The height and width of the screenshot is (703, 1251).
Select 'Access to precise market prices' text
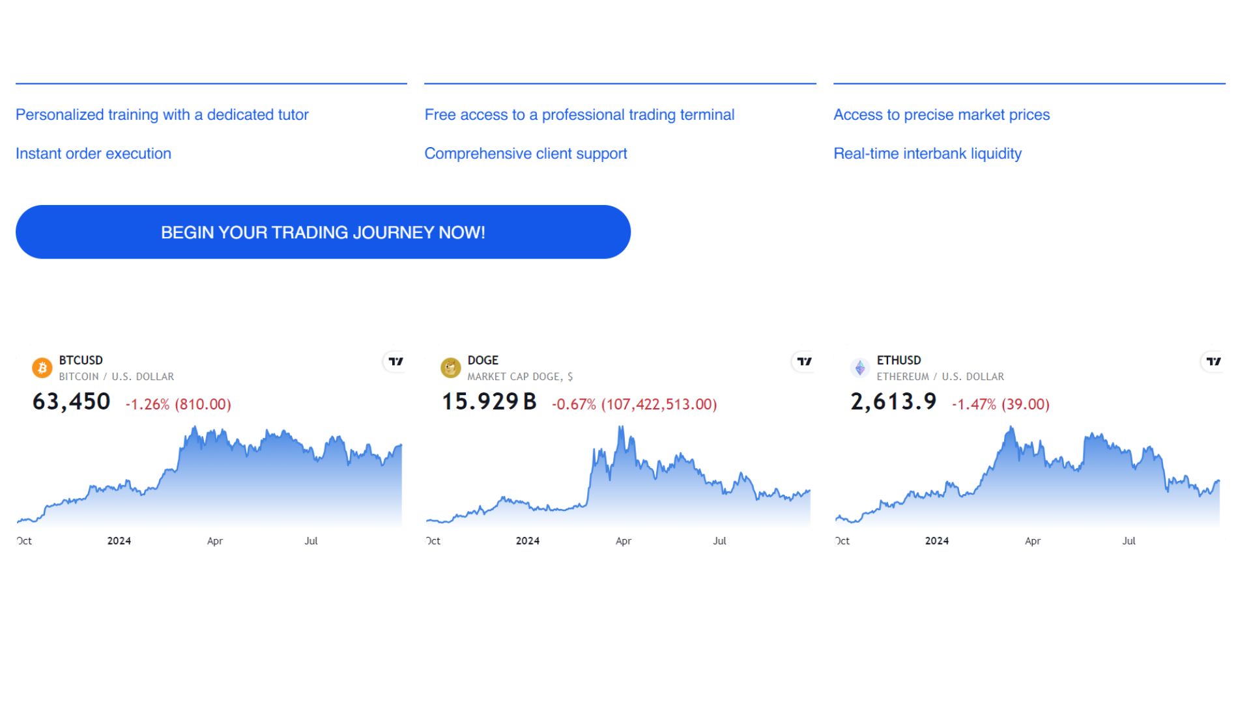click(942, 115)
